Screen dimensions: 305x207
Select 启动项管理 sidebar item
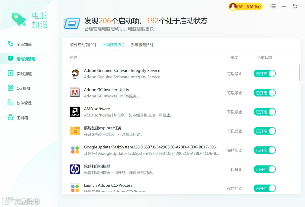(x=26, y=59)
